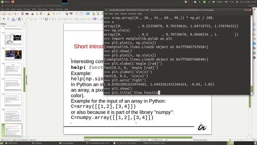
Task: Click the Open document folder icon
Action: (10, 14)
